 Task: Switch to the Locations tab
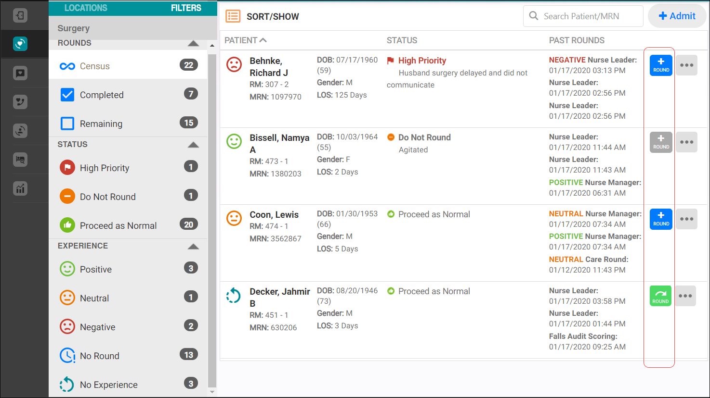point(86,8)
